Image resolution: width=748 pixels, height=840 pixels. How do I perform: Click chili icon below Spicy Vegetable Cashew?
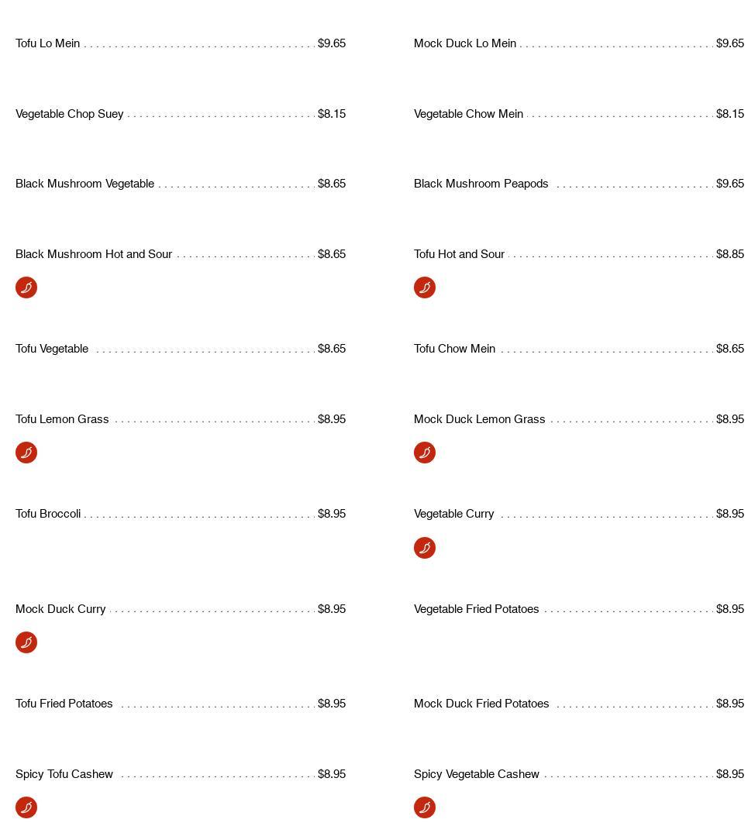click(x=425, y=807)
